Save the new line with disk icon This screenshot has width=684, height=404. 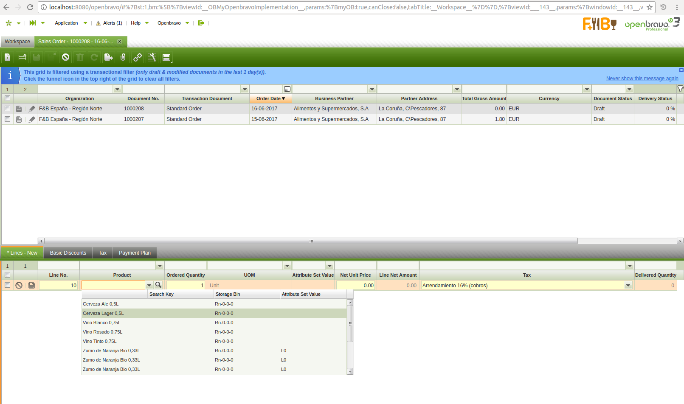coord(31,286)
